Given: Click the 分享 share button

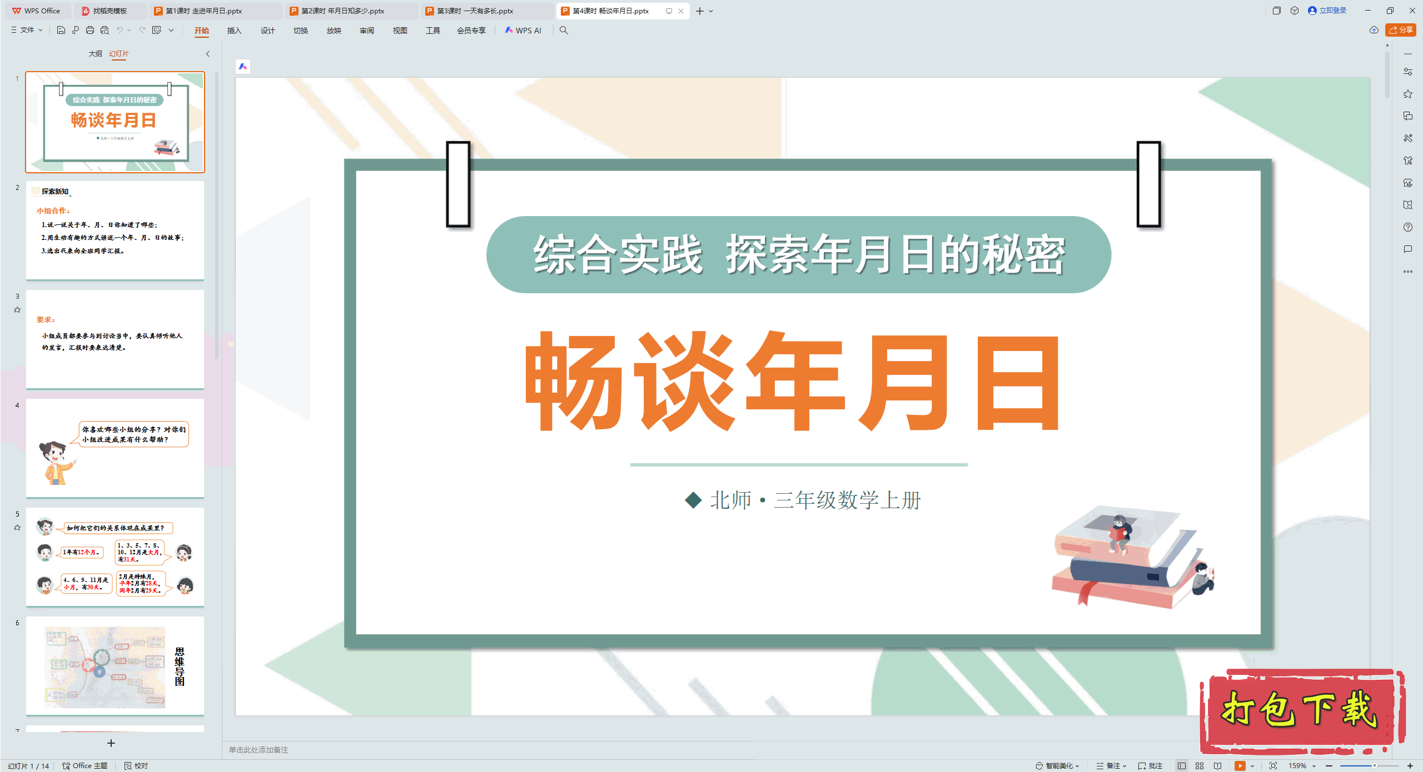Looking at the screenshot, I should (1401, 30).
